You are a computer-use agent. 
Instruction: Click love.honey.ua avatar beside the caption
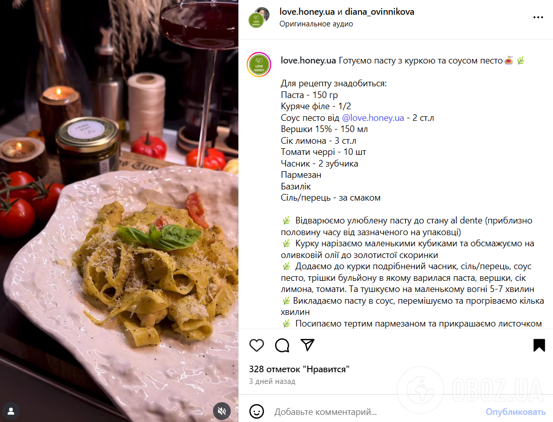(x=259, y=64)
